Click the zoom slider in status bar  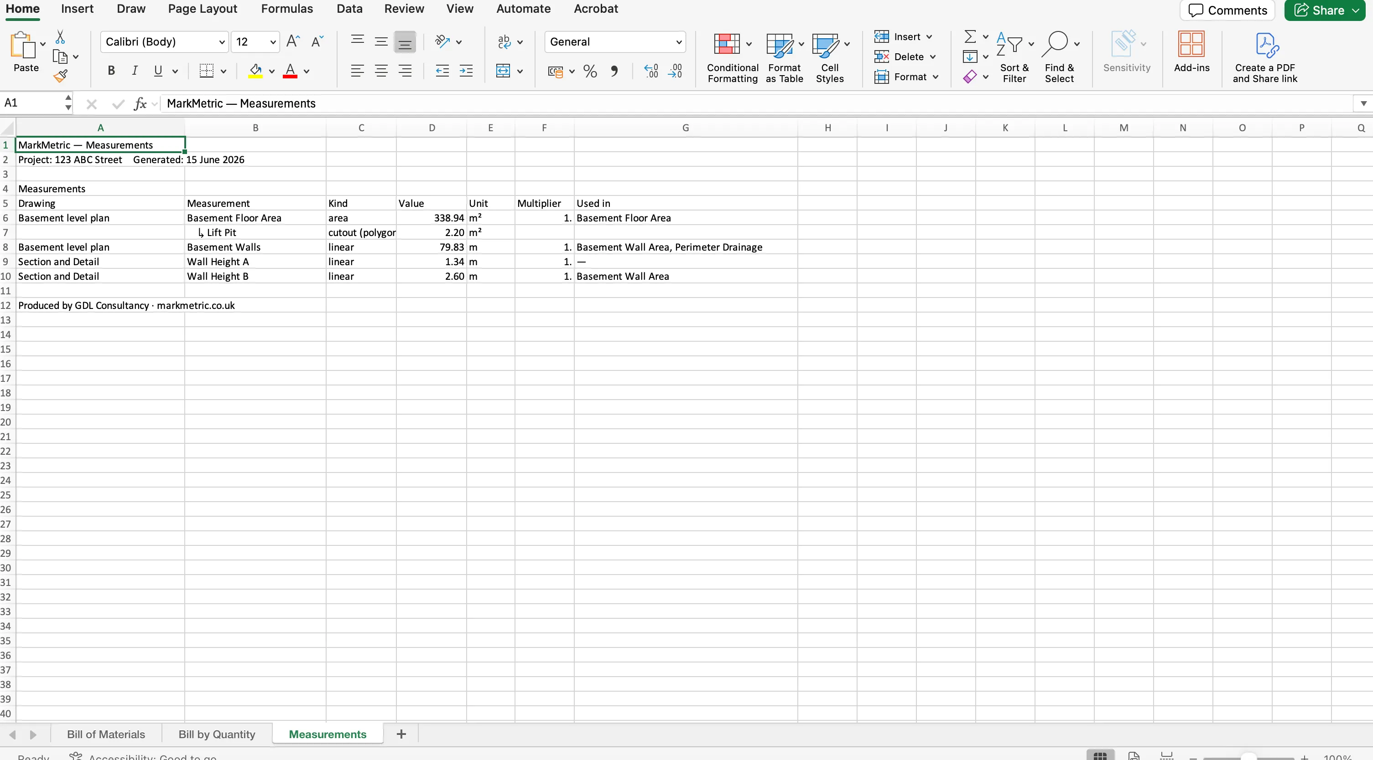click(x=1248, y=757)
